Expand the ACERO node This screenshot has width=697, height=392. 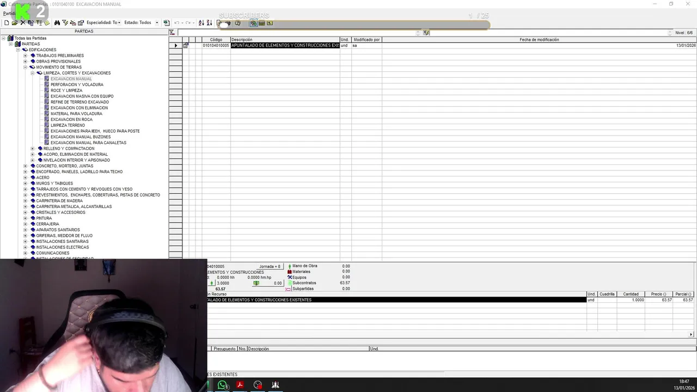pos(25,177)
